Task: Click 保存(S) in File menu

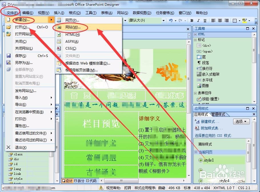Action: (30, 56)
